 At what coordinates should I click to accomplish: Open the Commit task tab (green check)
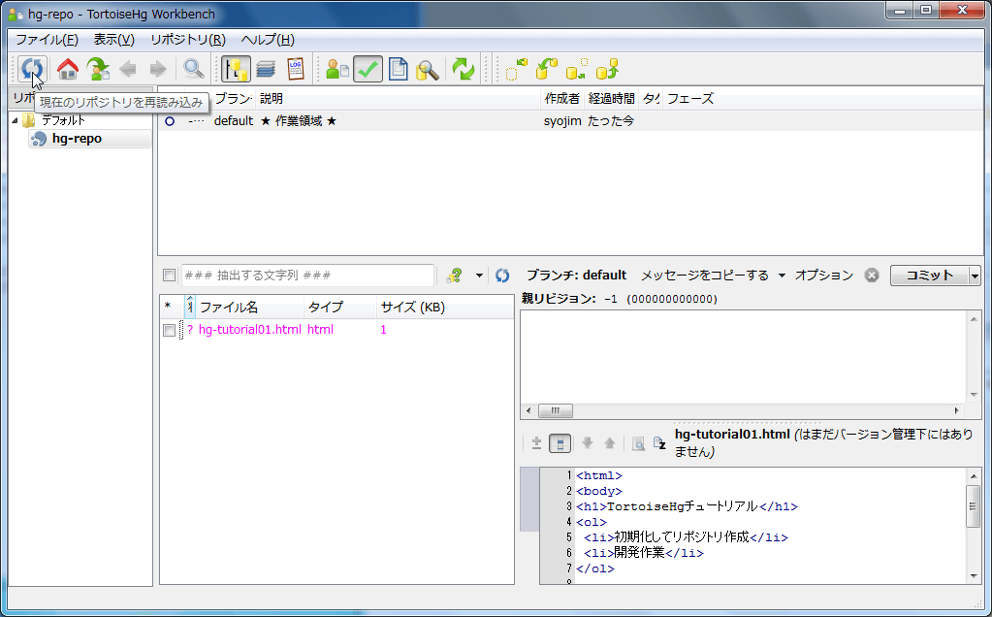coord(368,69)
